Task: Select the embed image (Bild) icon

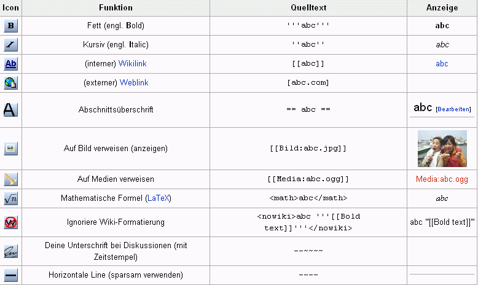Action: [11, 148]
